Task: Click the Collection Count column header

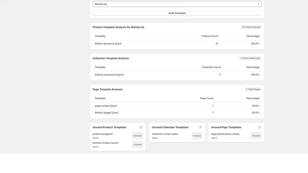Action: pyautogui.click(x=211, y=67)
